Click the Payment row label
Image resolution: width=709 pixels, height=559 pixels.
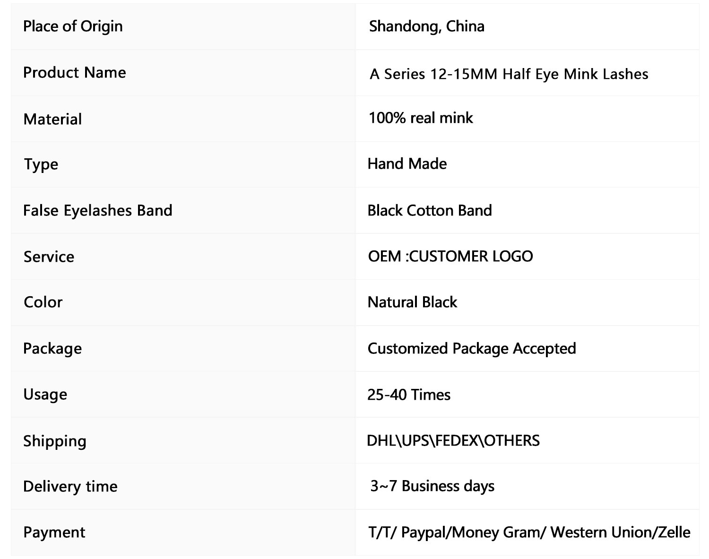click(54, 533)
